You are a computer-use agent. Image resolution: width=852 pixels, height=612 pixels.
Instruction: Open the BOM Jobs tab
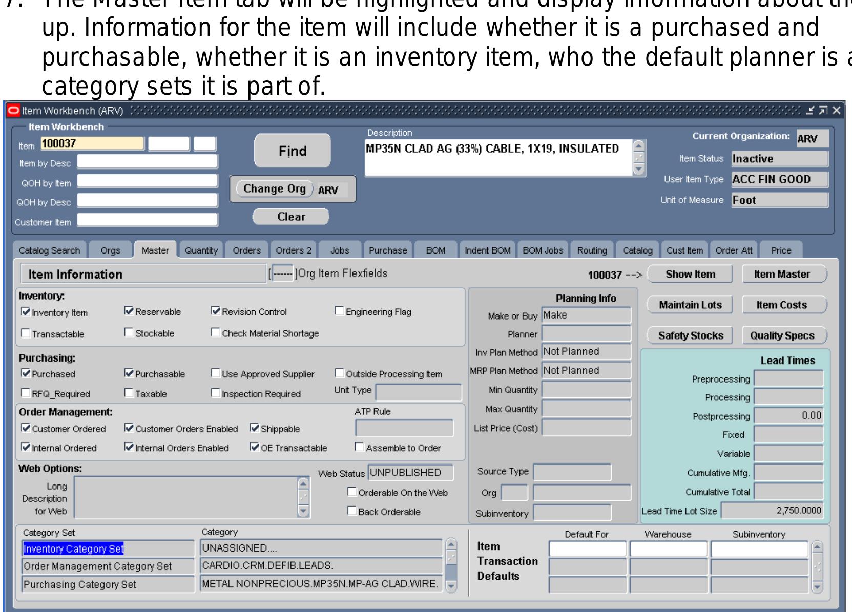543,250
